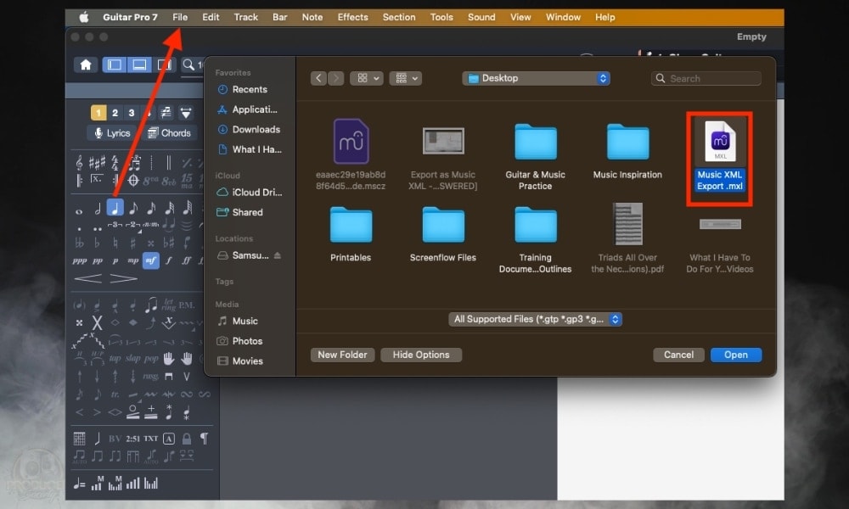Choose the 4/4 time signature icon

pos(115,162)
